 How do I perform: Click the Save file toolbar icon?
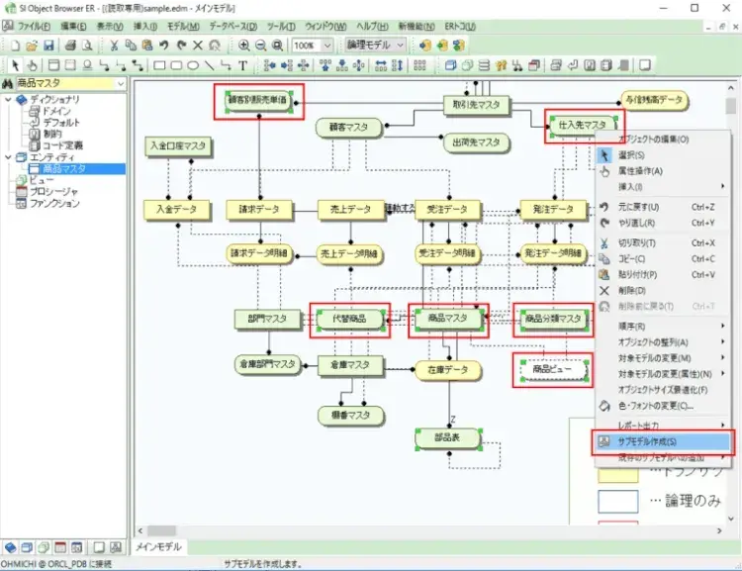pos(48,46)
